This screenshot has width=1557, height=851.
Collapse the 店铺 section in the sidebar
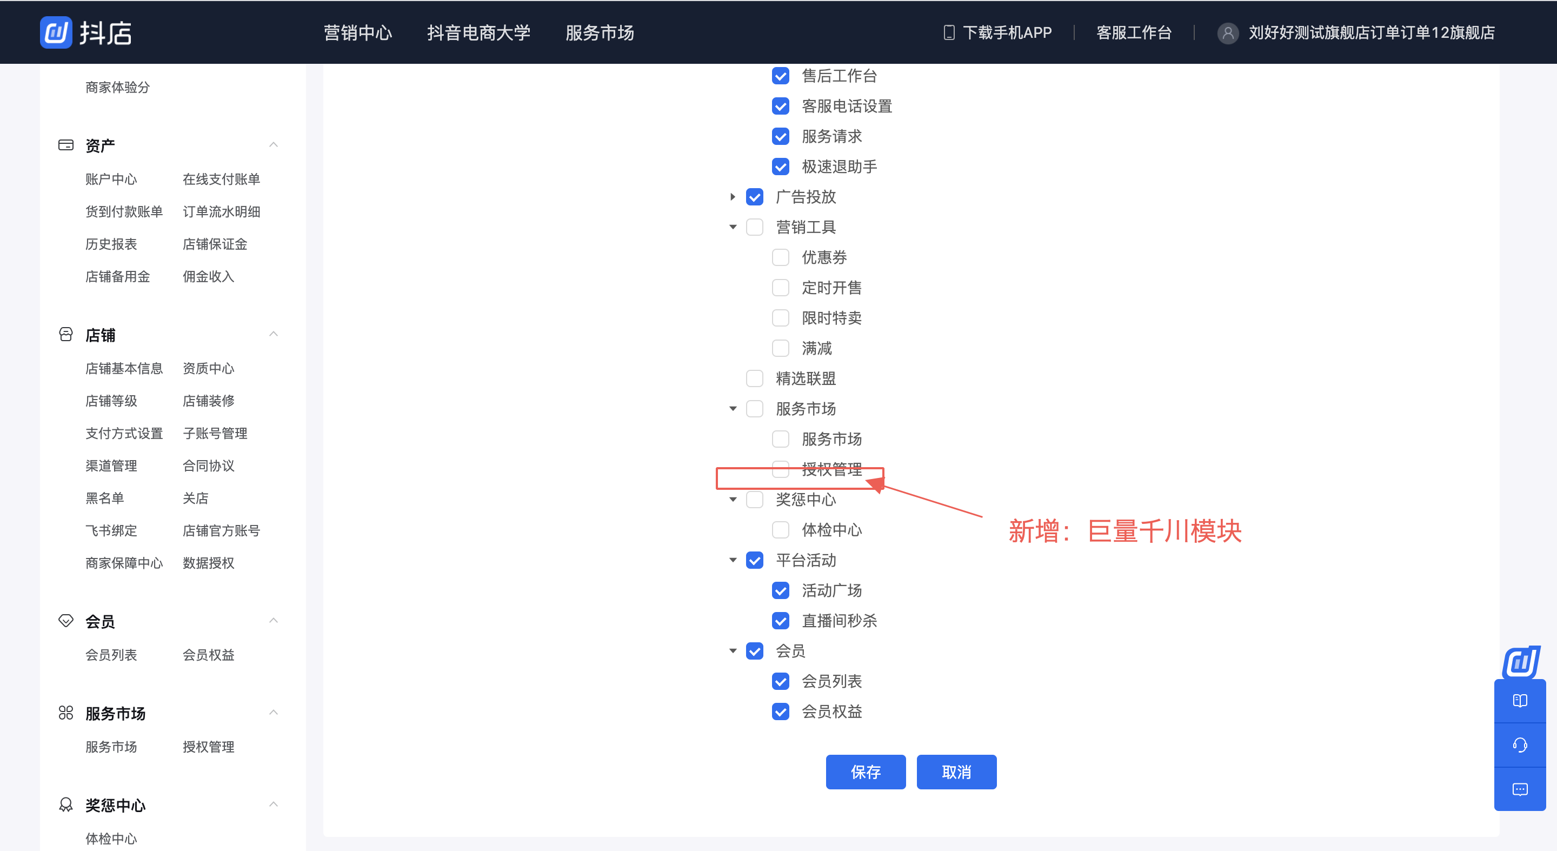coord(274,333)
